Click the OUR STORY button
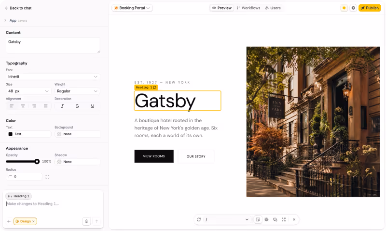This screenshot has width=386, height=231. coord(196,156)
